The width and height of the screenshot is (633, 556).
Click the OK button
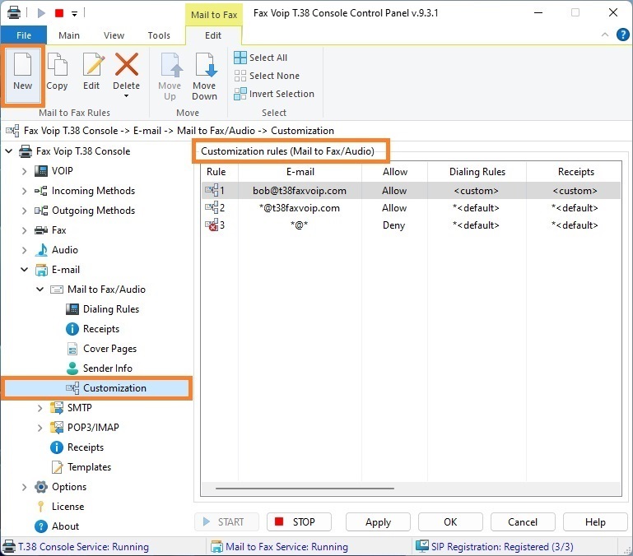coord(450,522)
